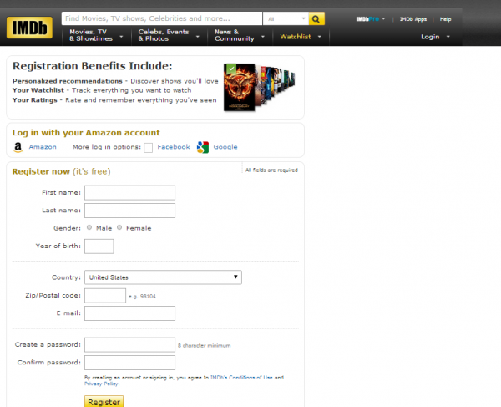This screenshot has width=501, height=407.
Task: Click the Hunger Games poster thumbnail
Action: [240, 88]
